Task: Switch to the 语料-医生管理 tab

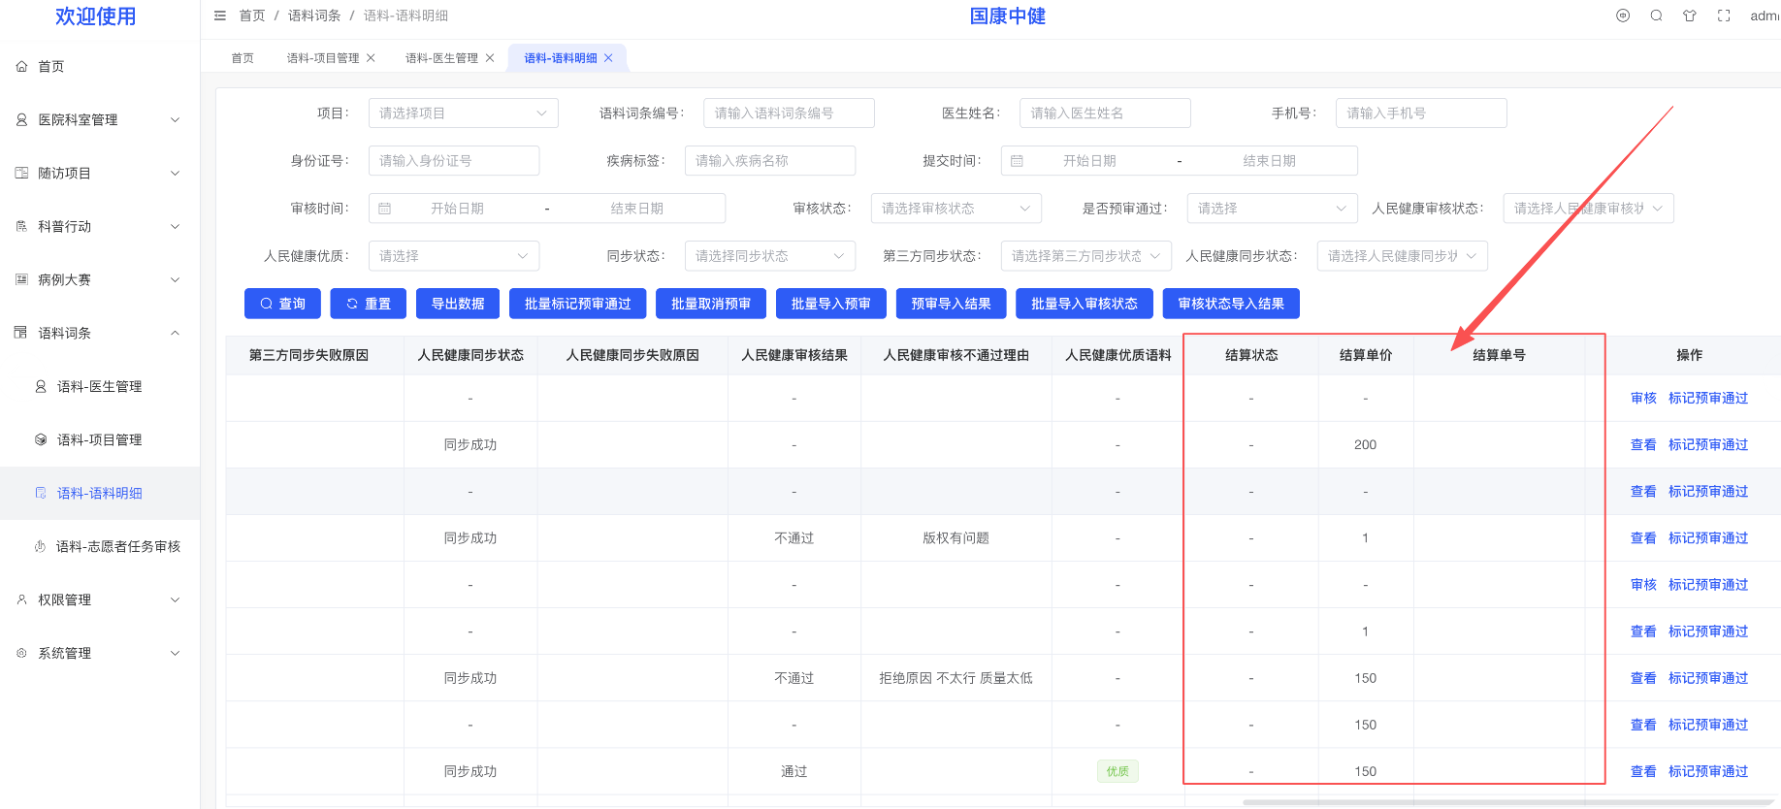Action: [x=441, y=58]
